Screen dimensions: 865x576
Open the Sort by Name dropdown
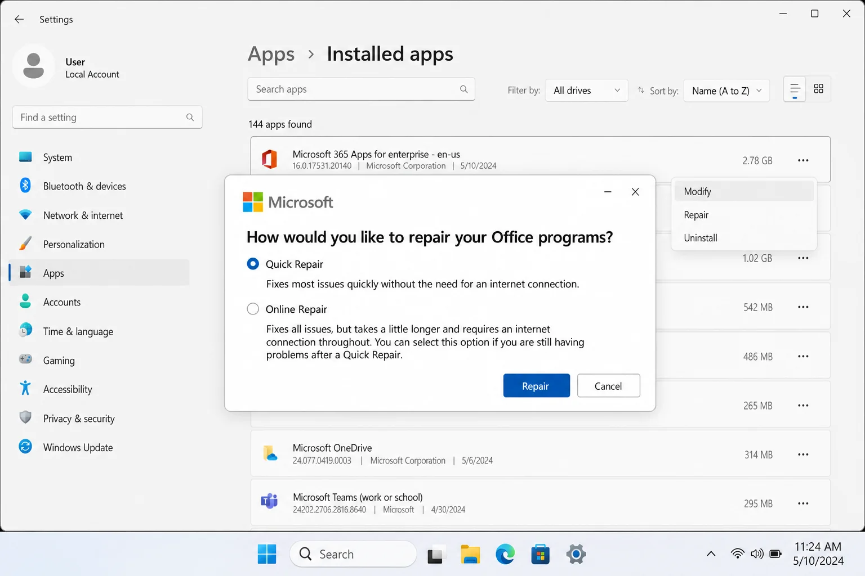[726, 91]
